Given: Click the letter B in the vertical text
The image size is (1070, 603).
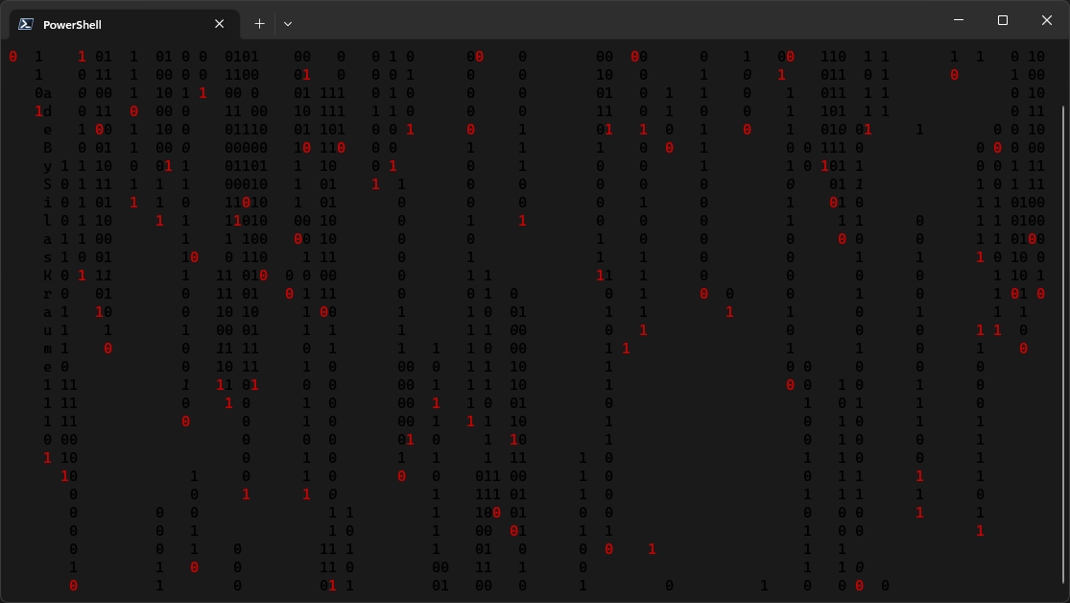Looking at the screenshot, I should (48, 148).
